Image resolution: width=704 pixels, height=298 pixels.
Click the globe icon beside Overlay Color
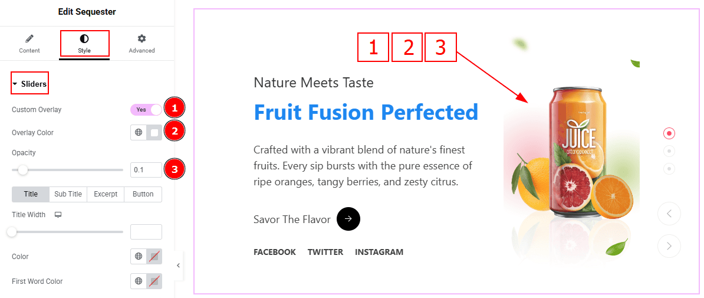point(139,133)
